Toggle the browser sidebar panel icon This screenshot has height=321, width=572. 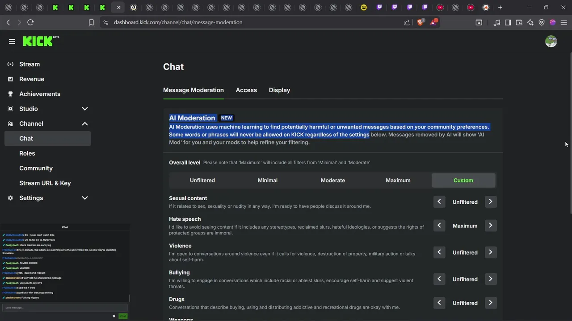click(x=508, y=22)
